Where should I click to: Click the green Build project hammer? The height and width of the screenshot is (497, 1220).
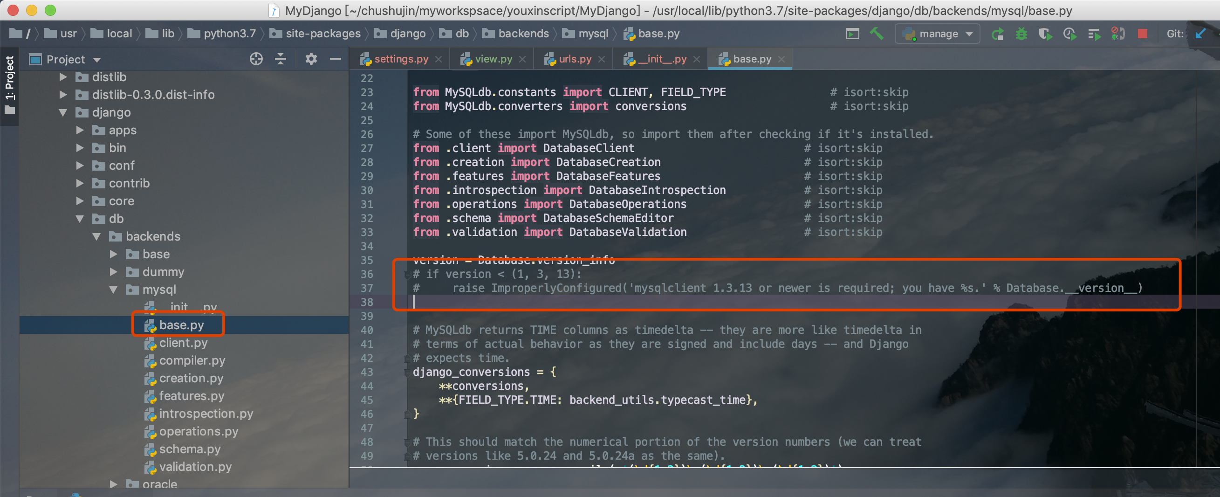coord(876,33)
